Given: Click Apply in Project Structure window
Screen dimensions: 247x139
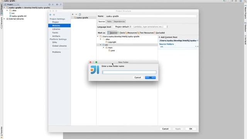Looking at the screenshot, I should (178, 129).
